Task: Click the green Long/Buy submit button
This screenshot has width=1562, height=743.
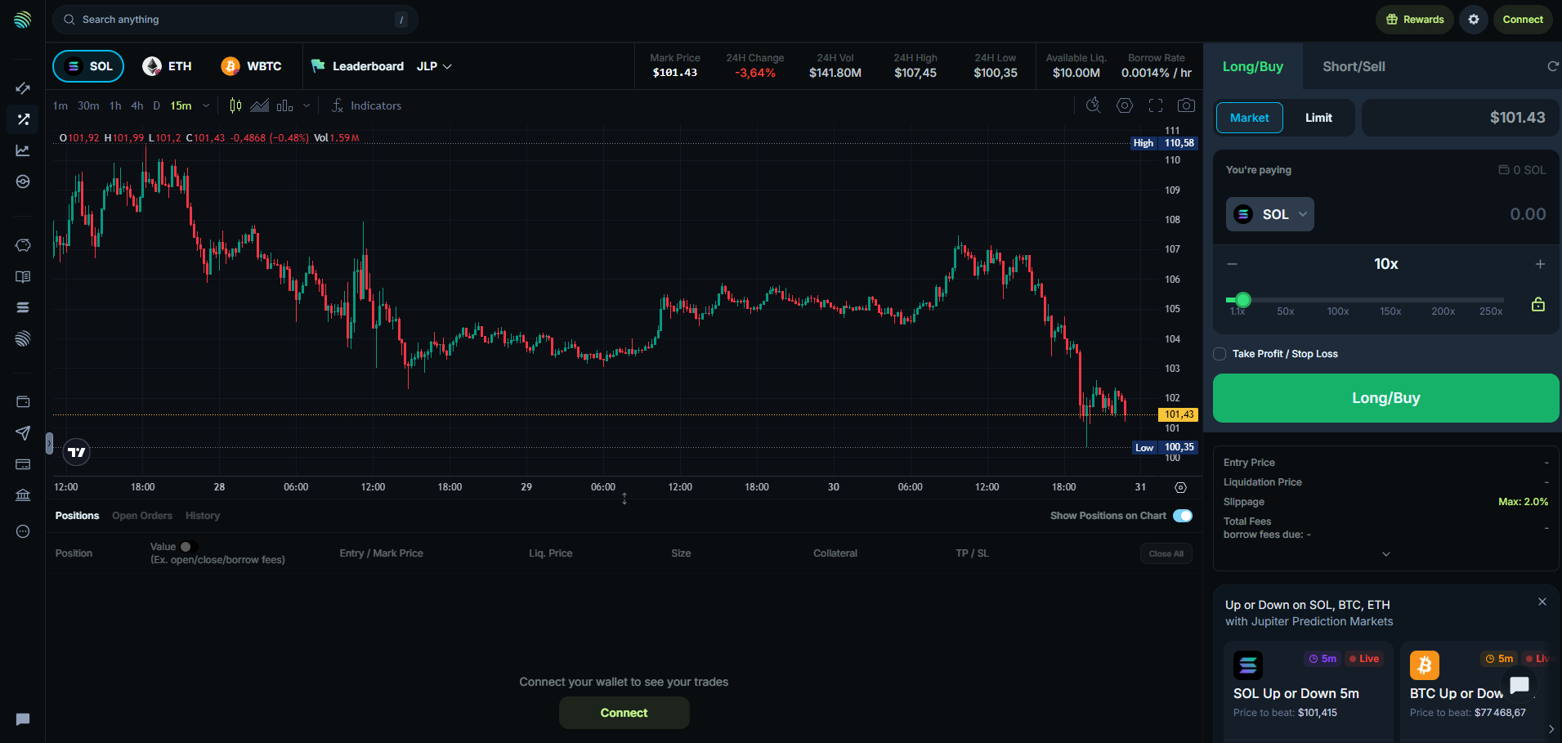Action: pos(1386,398)
